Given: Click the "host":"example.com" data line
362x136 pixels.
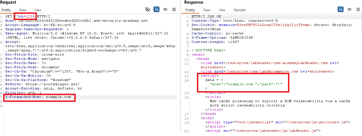Looking at the screenshot, I should (246, 84).
